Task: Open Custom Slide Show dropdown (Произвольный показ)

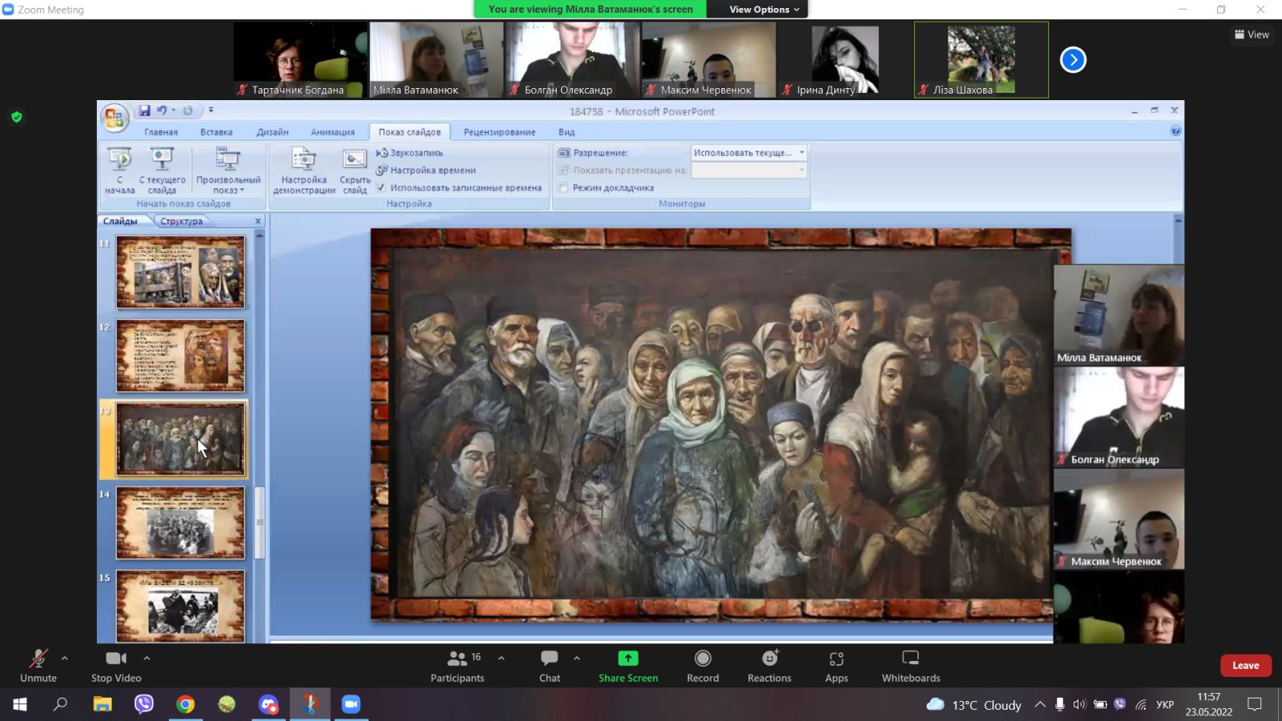Action: click(228, 171)
